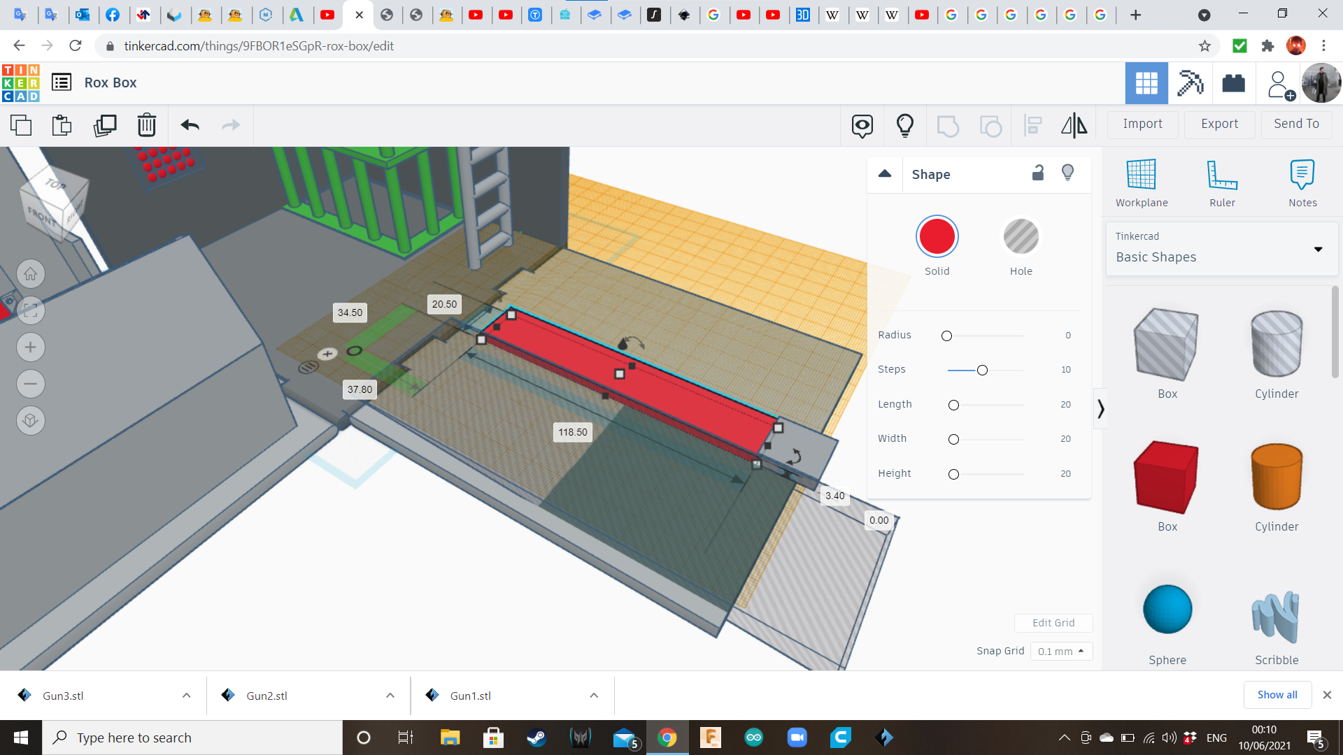The image size is (1343, 755).
Task: Toggle the shape lock icon
Action: click(1038, 173)
